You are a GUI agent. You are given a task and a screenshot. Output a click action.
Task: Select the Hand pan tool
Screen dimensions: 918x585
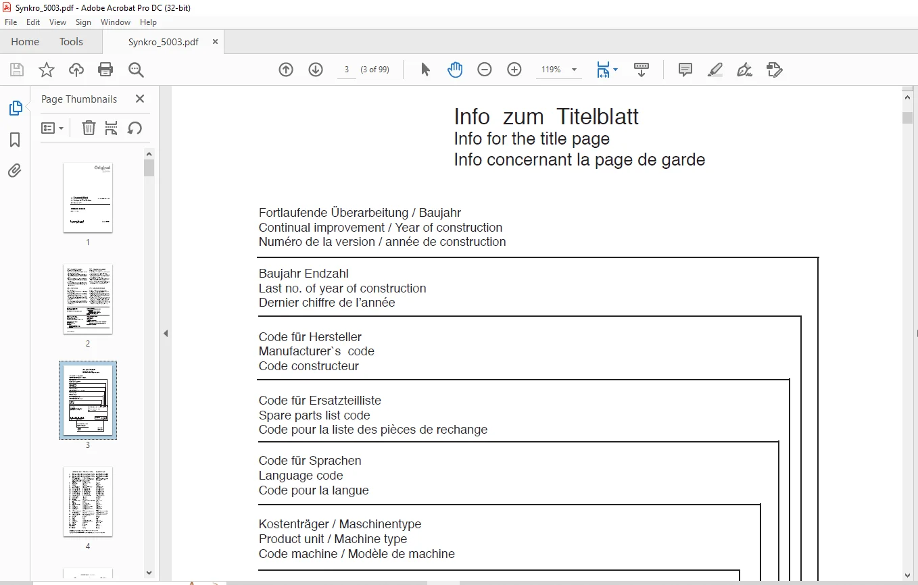(x=455, y=70)
